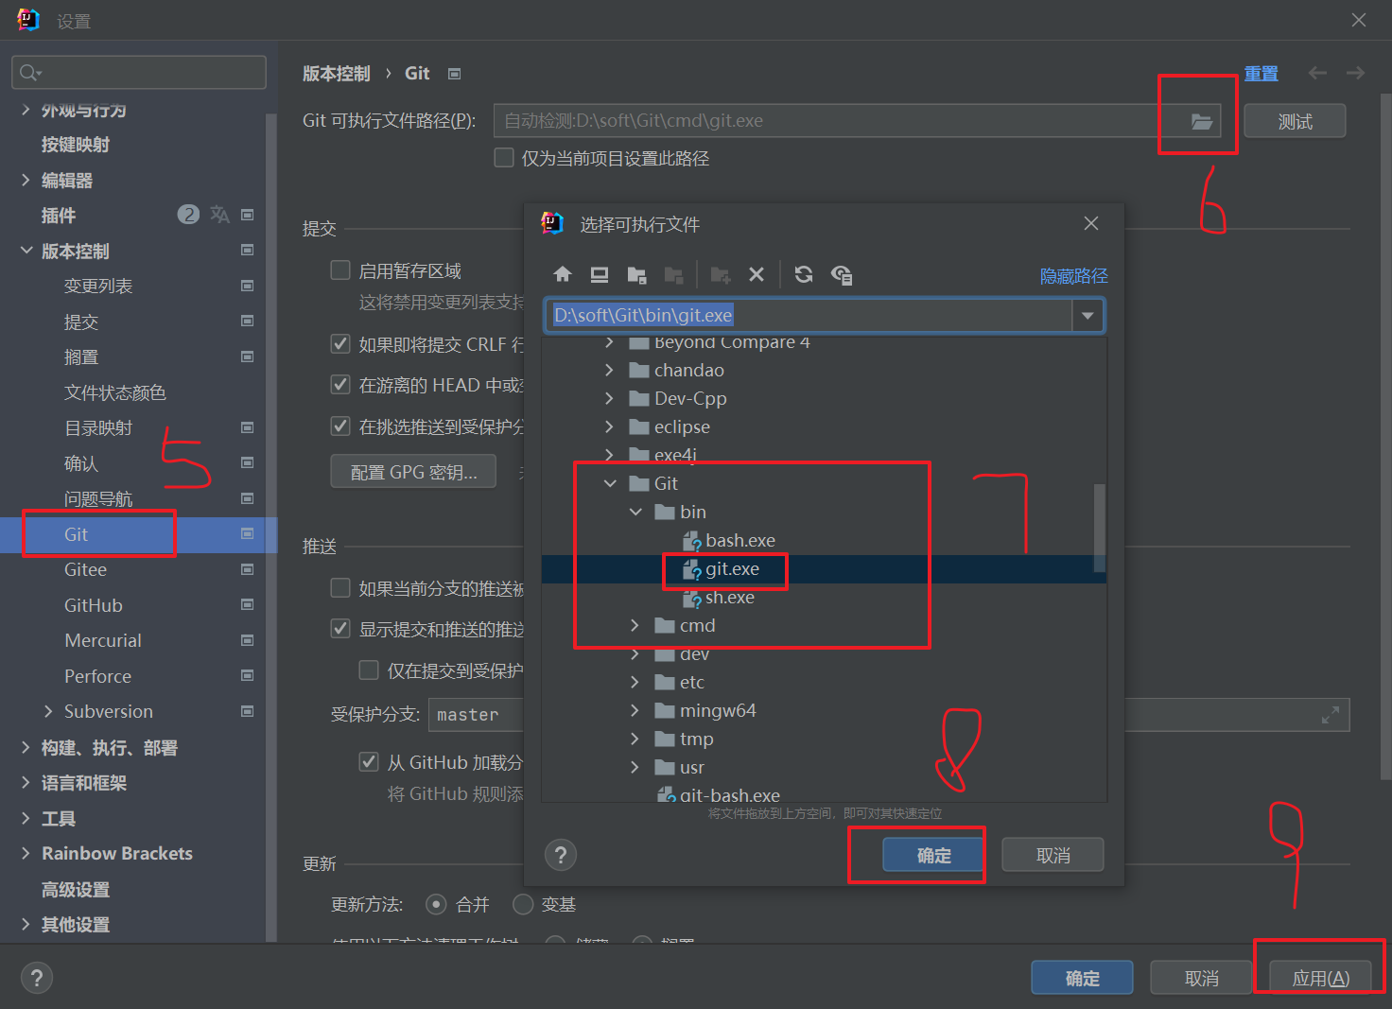
Task: Expand the Subversion settings node
Action: pos(48,711)
